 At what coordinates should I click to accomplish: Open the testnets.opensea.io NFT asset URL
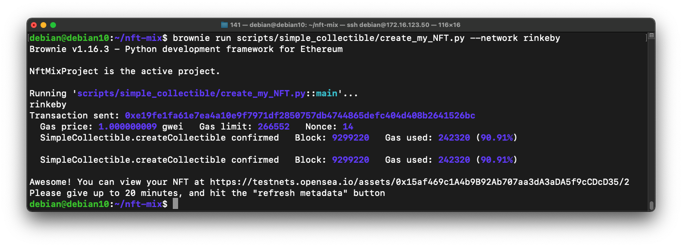(420, 182)
